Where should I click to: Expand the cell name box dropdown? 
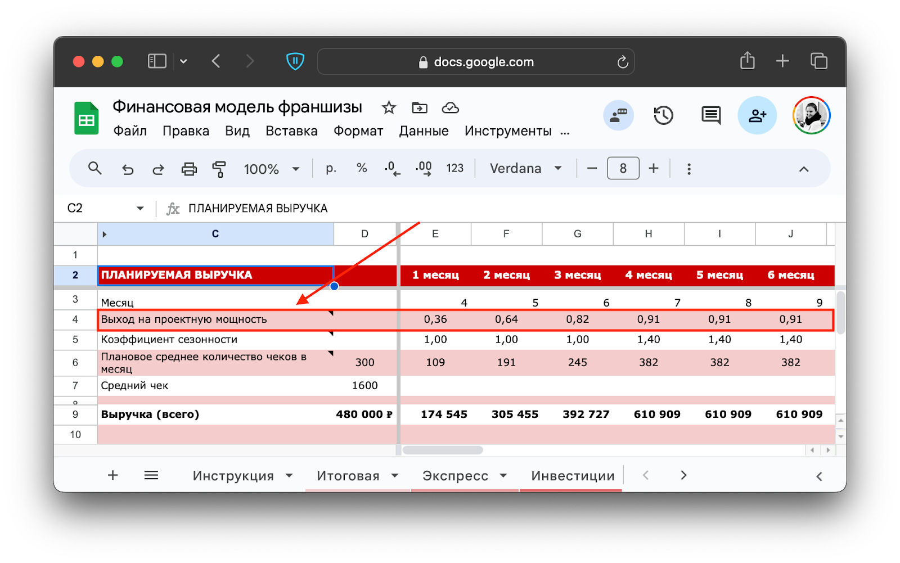pos(140,209)
